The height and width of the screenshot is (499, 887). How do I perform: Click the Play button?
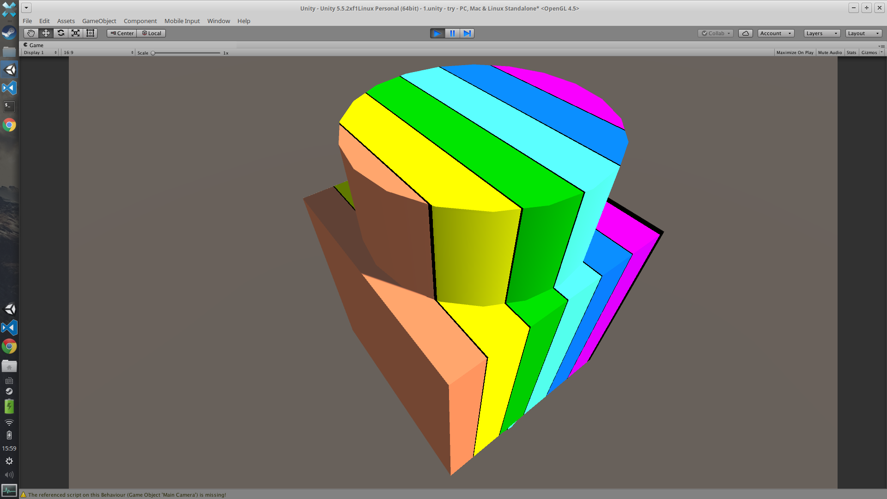(437, 33)
